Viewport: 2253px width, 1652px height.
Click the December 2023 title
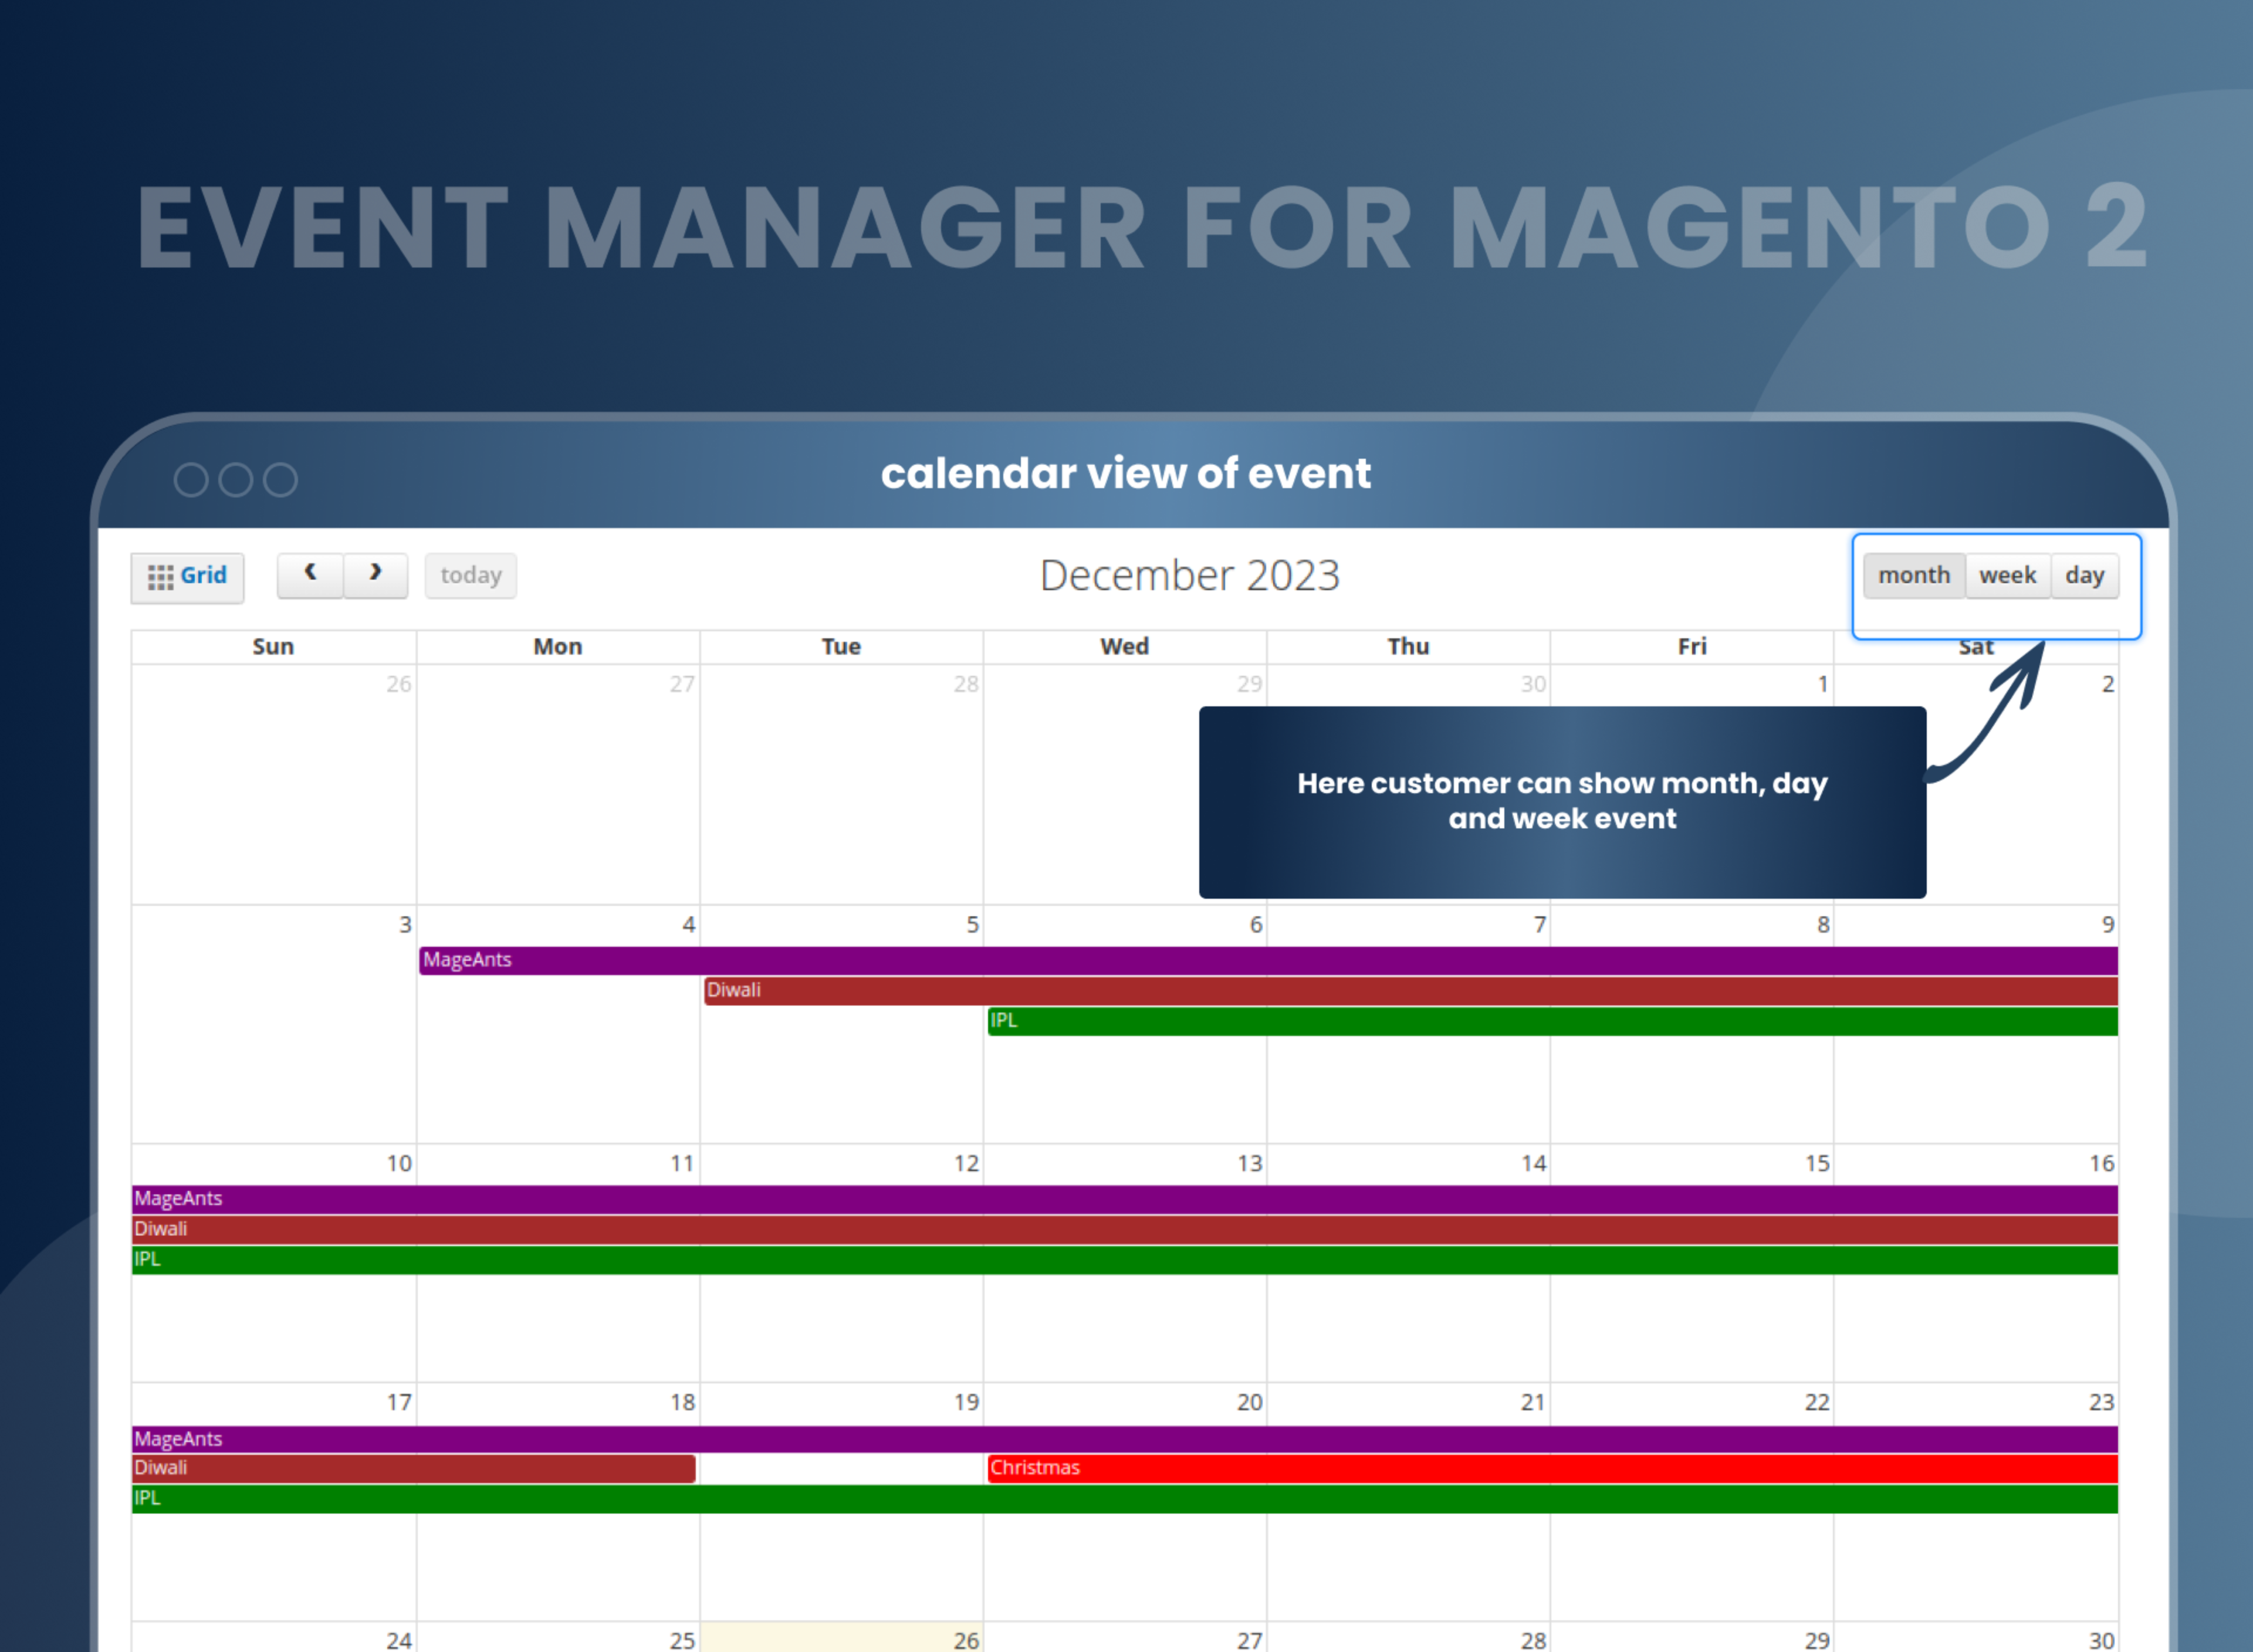[x=1189, y=576]
